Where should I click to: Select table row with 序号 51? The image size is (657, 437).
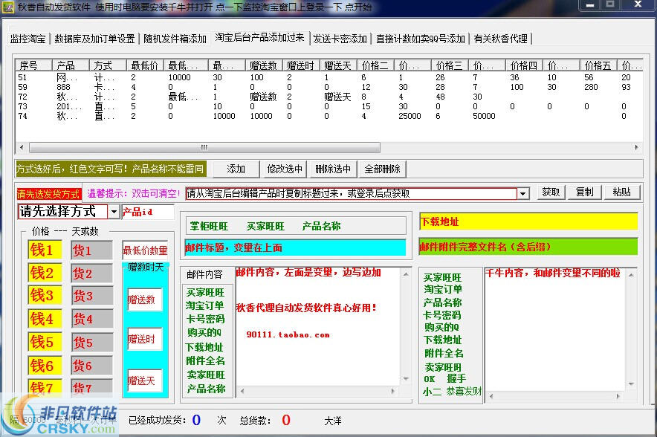[328, 77]
